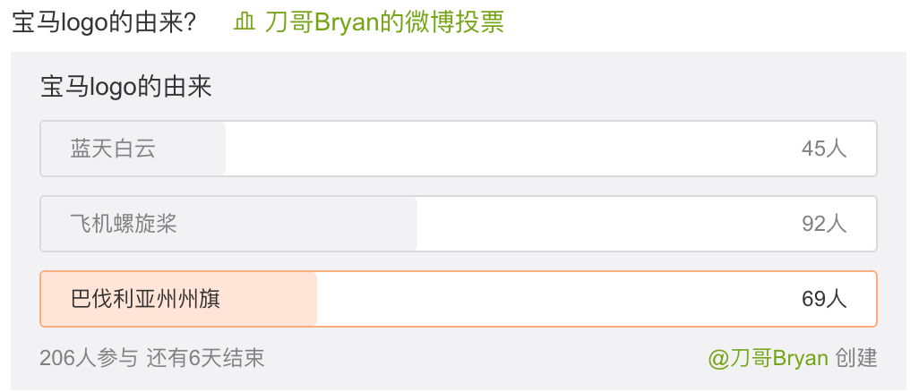Click the 69人 vote count

tap(824, 299)
